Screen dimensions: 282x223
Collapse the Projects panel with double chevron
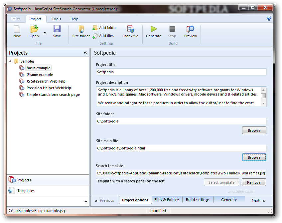pyautogui.click(x=85, y=53)
